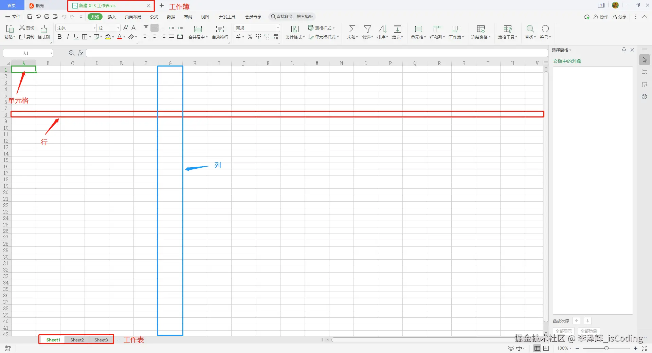The height and width of the screenshot is (353, 652).
Task: Click the 复制 copy button
Action: [27, 37]
